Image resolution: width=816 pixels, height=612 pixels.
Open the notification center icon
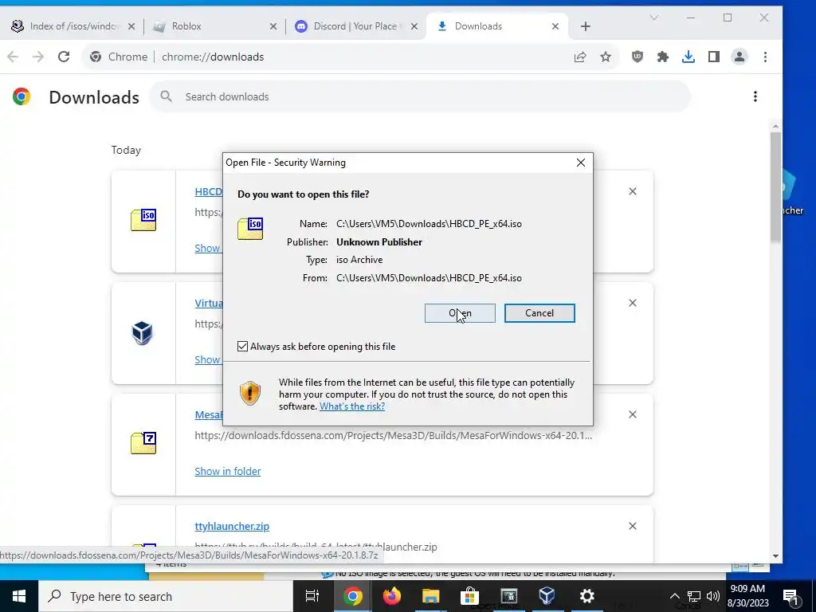pyautogui.click(x=791, y=596)
